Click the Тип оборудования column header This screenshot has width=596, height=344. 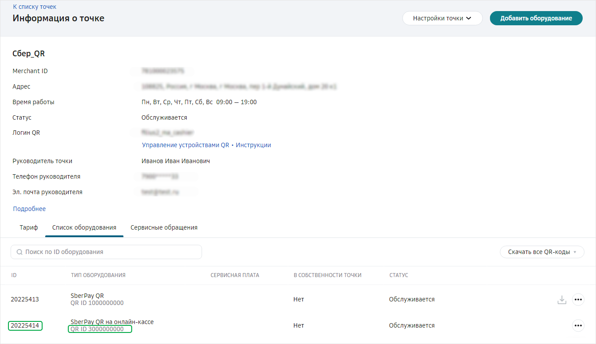[98, 275]
